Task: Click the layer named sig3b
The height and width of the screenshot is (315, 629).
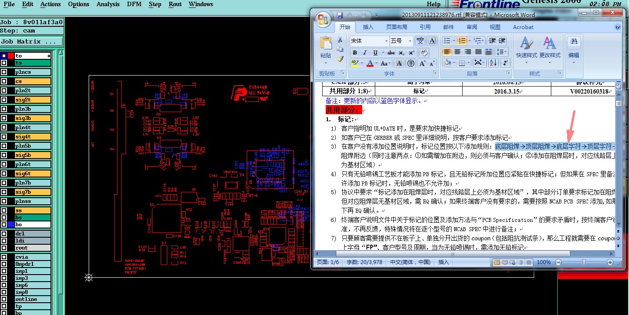Action: [33, 118]
